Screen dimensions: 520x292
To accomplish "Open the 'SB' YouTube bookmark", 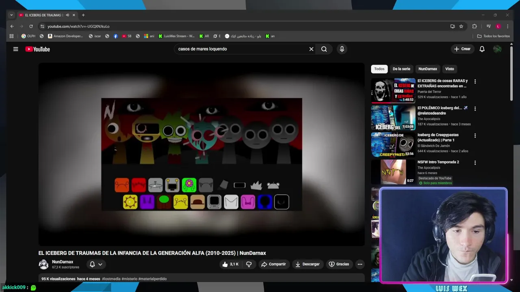I will tap(127, 36).
